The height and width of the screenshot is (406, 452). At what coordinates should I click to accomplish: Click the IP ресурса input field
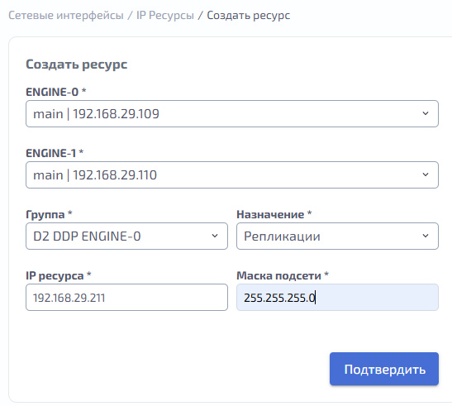[x=126, y=297]
